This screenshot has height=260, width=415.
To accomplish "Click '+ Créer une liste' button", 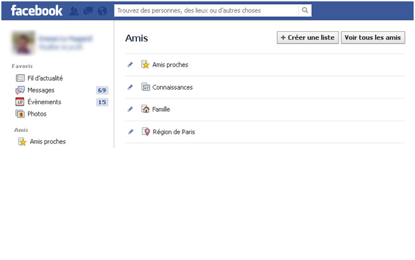I will point(307,38).
